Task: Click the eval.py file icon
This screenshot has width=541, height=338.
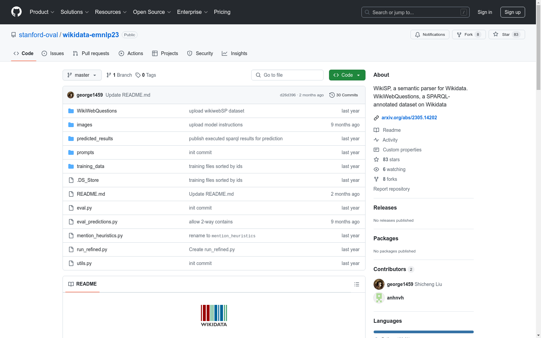Action: [x=71, y=208]
